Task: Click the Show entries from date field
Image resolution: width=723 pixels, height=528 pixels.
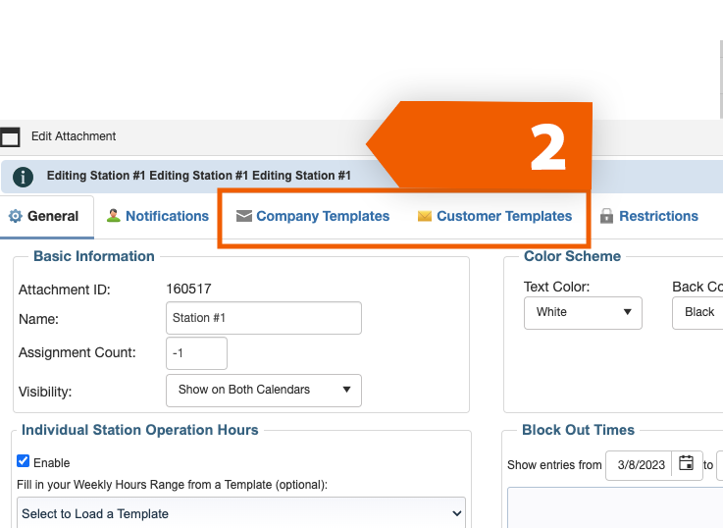Action: click(x=640, y=464)
